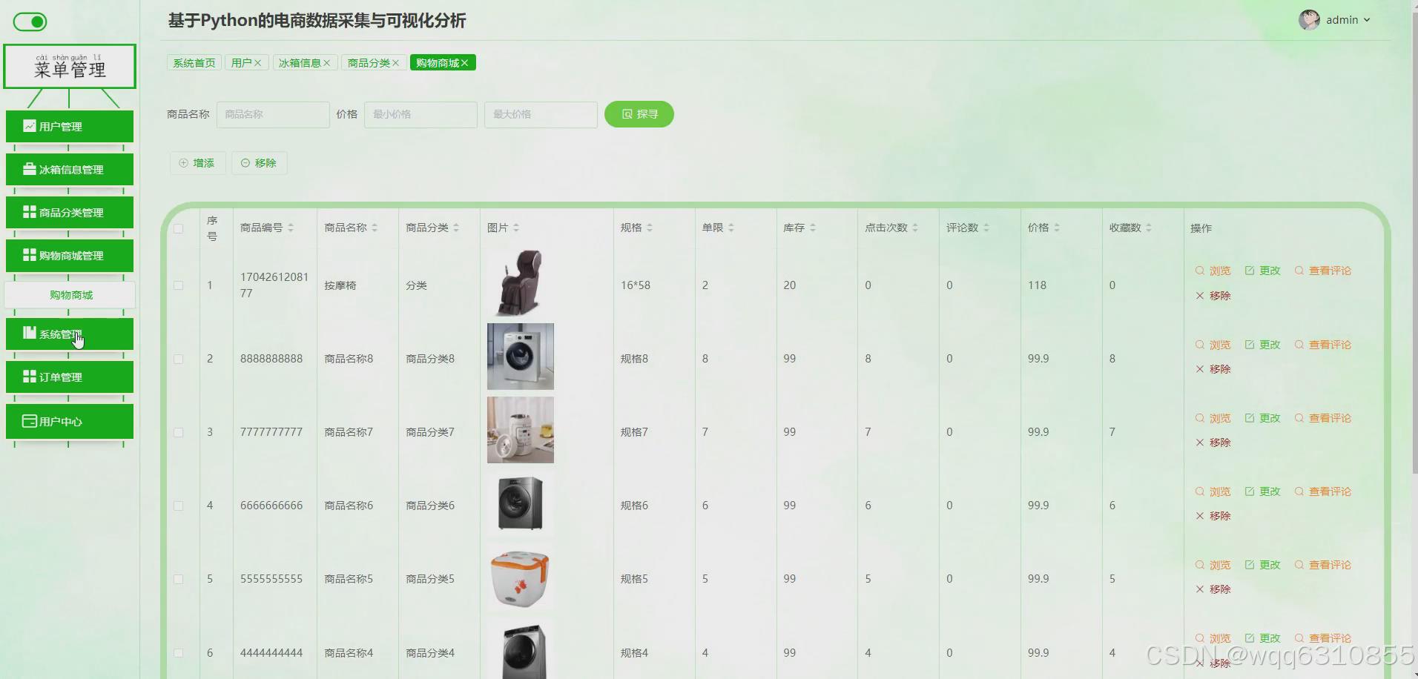Tick the select-all checkbox in table header
This screenshot has height=679, width=1418.
pyautogui.click(x=179, y=228)
